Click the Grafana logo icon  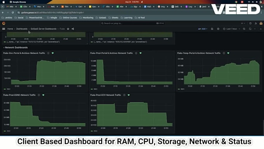coord(3,23)
